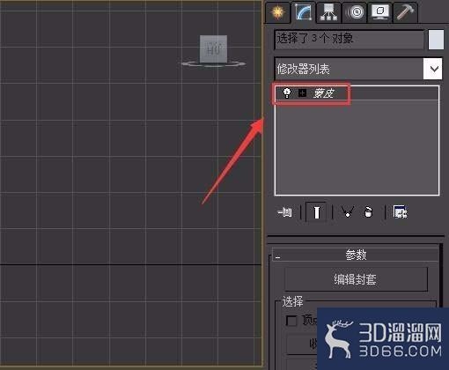Open the Create command panel tab
Viewport: 449px width, 370px height.
click(277, 12)
